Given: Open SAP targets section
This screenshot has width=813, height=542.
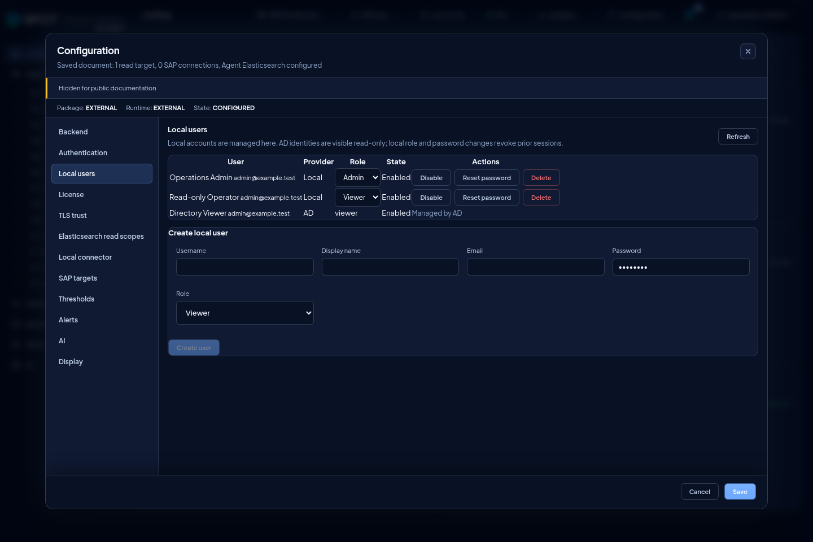Looking at the screenshot, I should [x=102, y=278].
